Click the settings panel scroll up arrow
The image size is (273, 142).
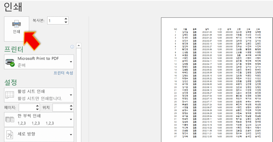pos(79,45)
